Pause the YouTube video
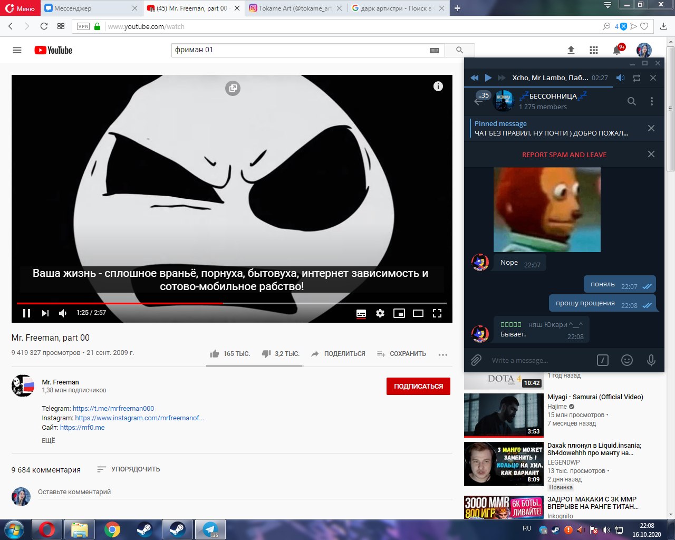The image size is (675, 540). [26, 313]
